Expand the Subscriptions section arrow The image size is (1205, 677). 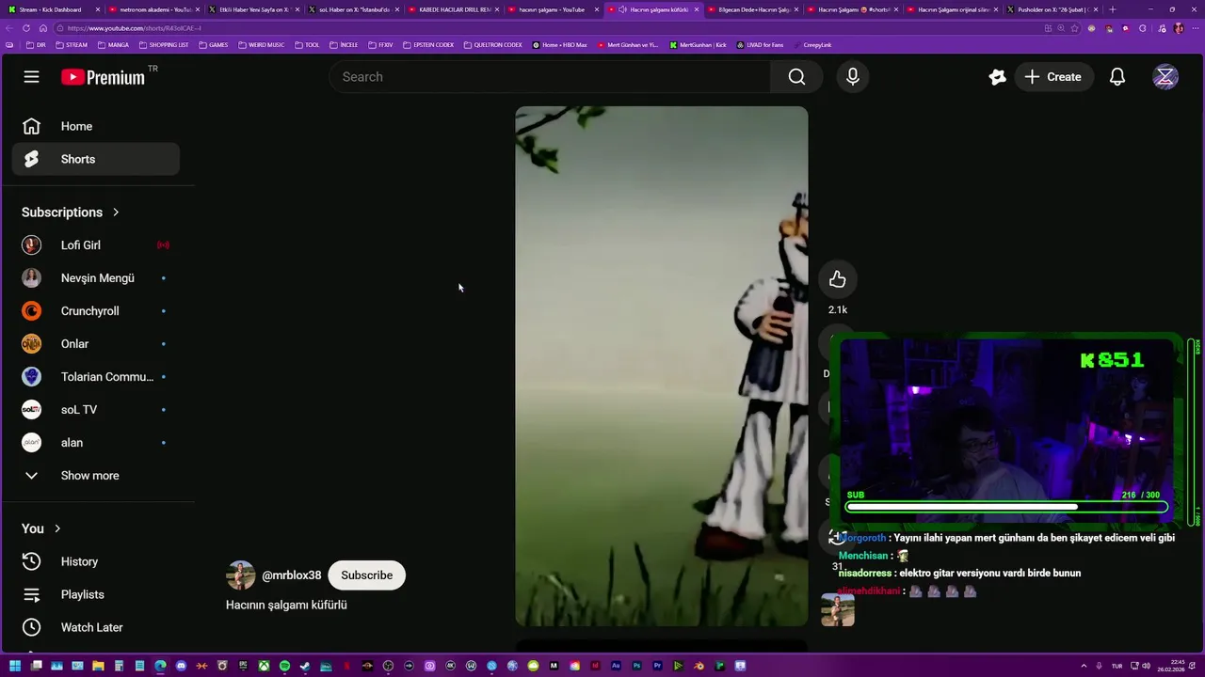tap(116, 213)
